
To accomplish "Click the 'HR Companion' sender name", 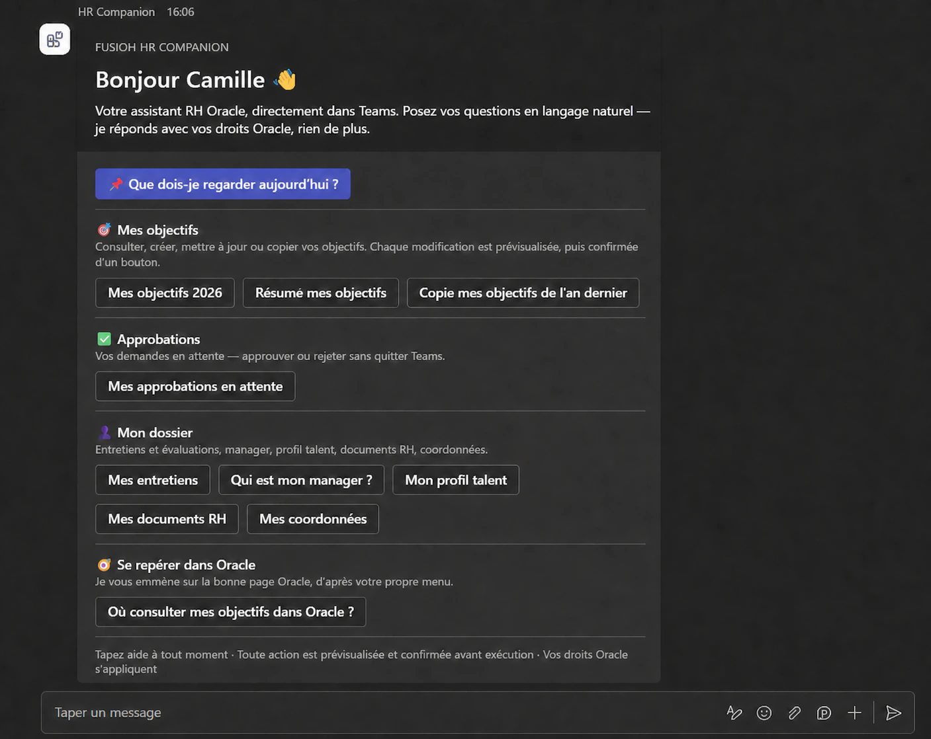I will point(116,12).
